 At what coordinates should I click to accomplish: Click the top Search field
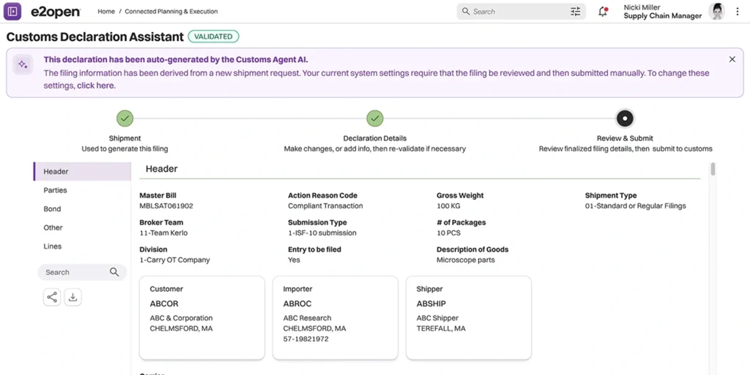click(515, 11)
